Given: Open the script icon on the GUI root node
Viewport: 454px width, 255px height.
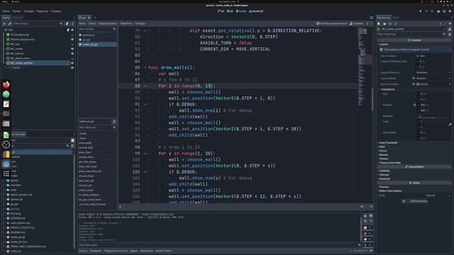Looking at the screenshot, I should pyautogui.click(x=68, y=30).
